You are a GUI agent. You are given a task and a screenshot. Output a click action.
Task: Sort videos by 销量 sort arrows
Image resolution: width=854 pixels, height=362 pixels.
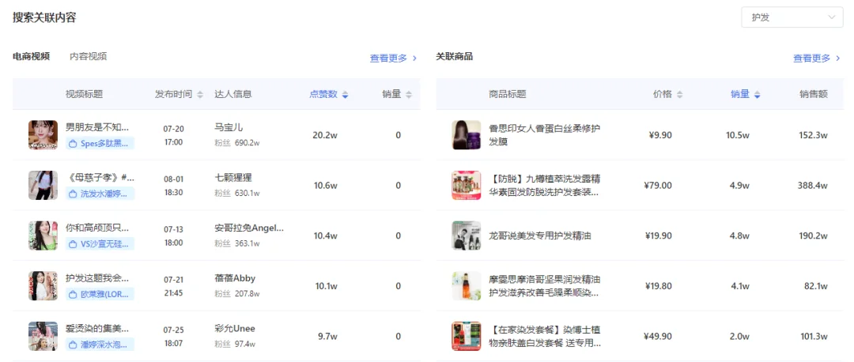point(409,95)
